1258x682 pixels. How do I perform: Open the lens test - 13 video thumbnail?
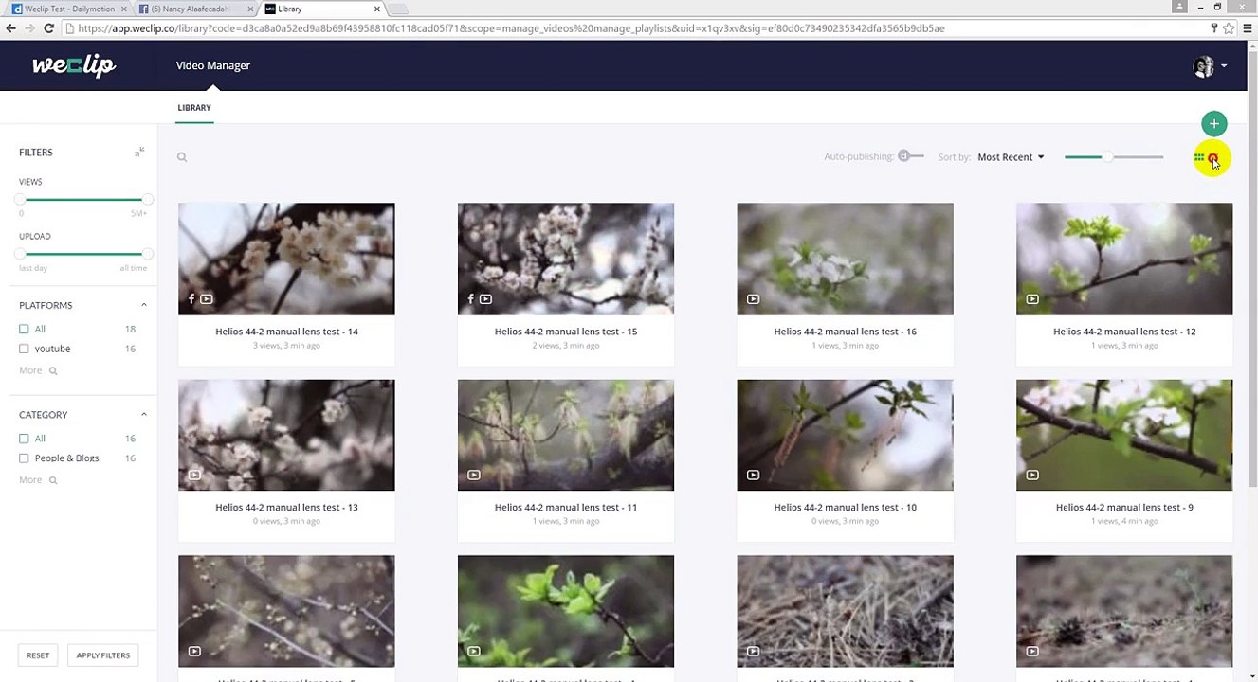click(286, 436)
